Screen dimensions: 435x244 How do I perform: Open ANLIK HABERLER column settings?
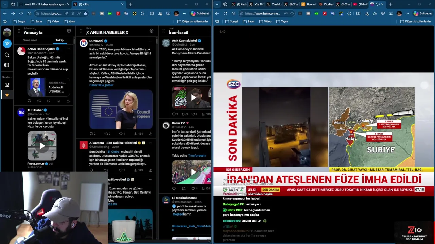click(x=152, y=31)
